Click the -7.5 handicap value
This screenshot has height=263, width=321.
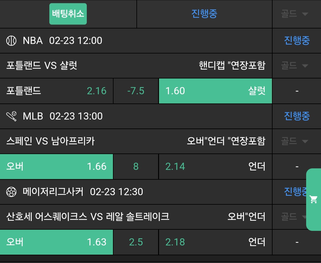pyautogui.click(x=136, y=91)
